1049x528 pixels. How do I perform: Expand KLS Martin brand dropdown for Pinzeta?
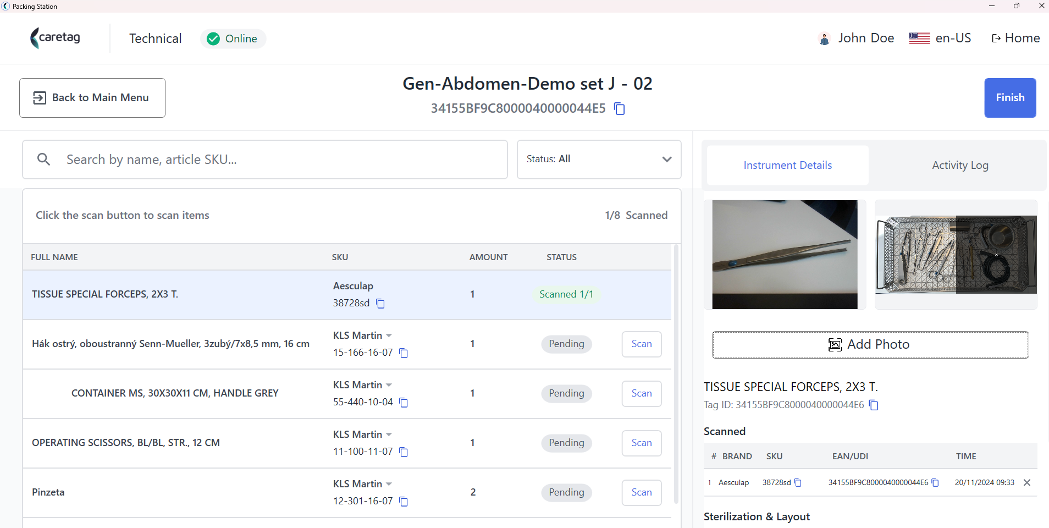point(389,484)
